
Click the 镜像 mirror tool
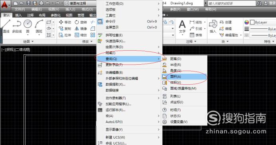coord(81,28)
